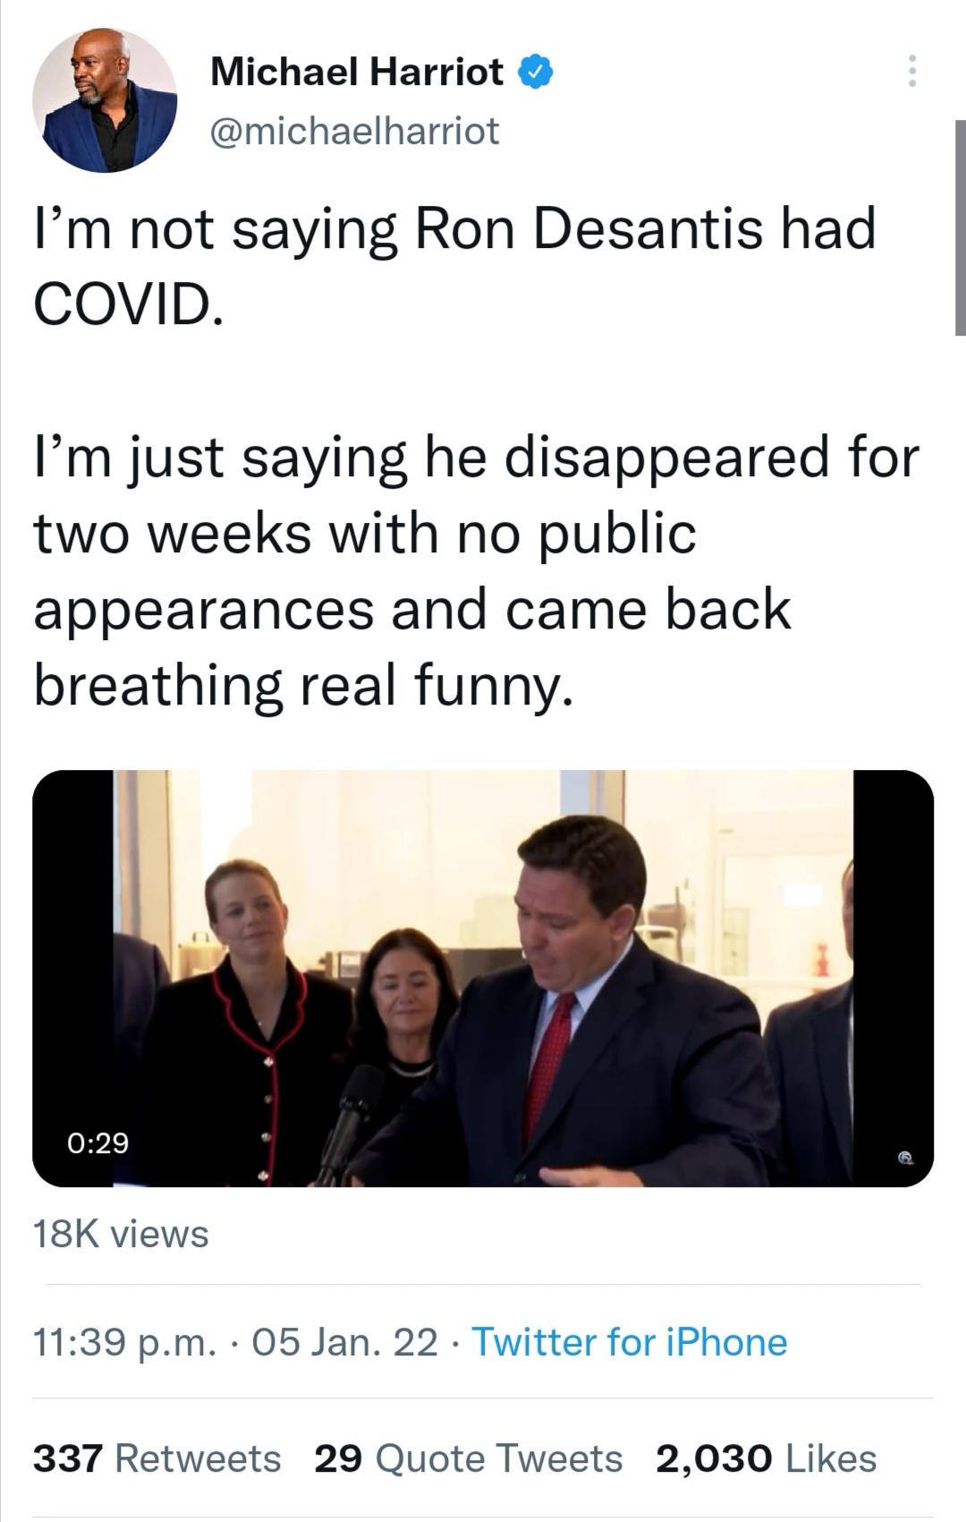
Task: View the 337 Retweets list
Action: click(x=157, y=1458)
